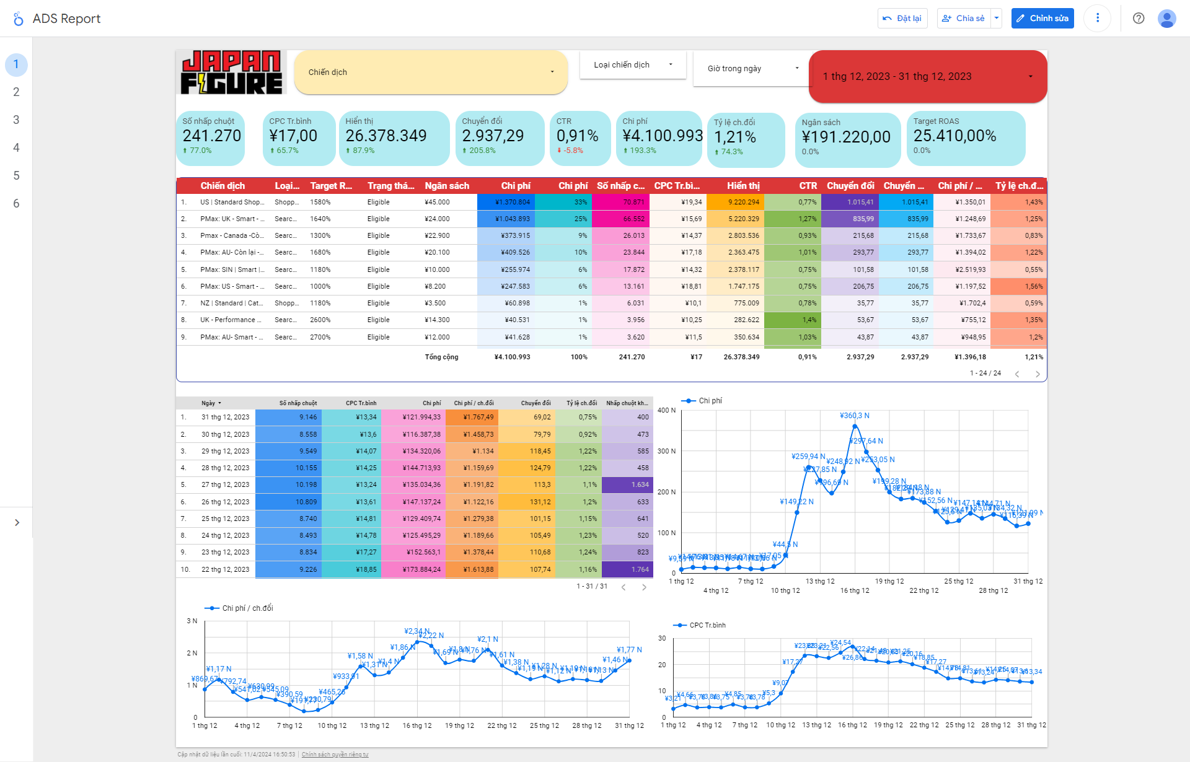Expand the left page navigation panel
Screen dimensions: 1190x762
coord(17,522)
